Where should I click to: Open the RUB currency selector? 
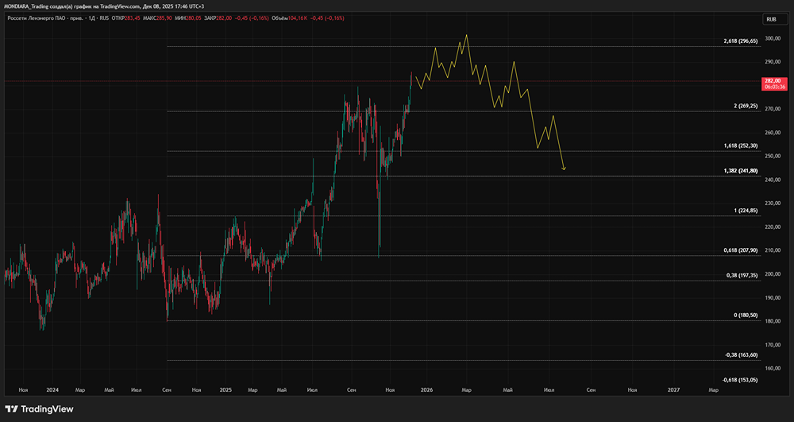(x=771, y=18)
